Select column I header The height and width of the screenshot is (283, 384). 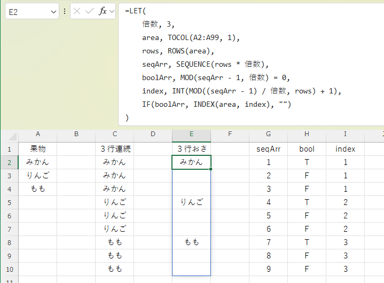click(346, 134)
